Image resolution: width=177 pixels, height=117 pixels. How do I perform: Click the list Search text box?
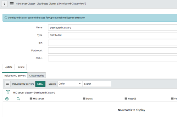click(x=97, y=84)
